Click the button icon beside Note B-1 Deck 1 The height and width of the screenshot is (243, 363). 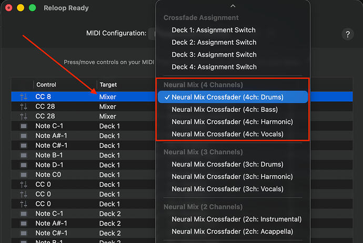(x=23, y=155)
